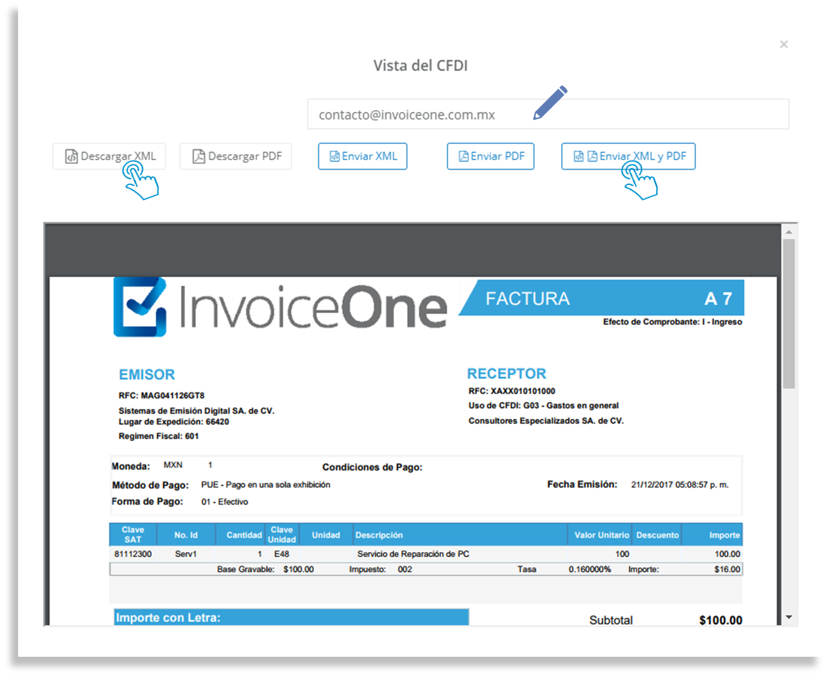The width and height of the screenshot is (826, 676).
Task: Click the FACTURA A 7 header banner
Action: point(601,298)
